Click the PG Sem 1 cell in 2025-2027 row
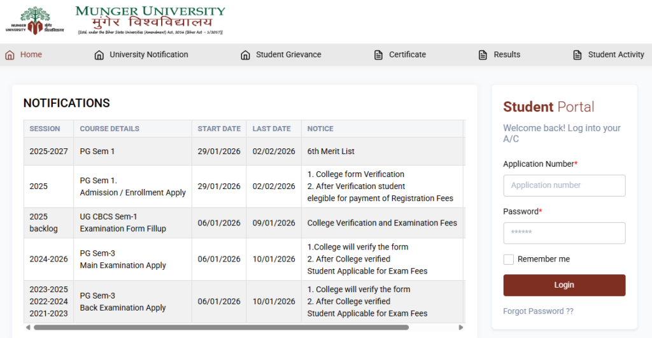 132,151
